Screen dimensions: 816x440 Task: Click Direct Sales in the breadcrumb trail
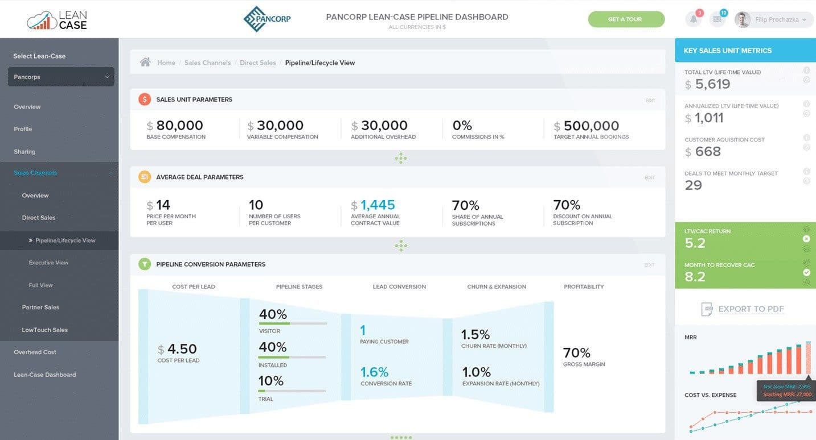pos(257,63)
